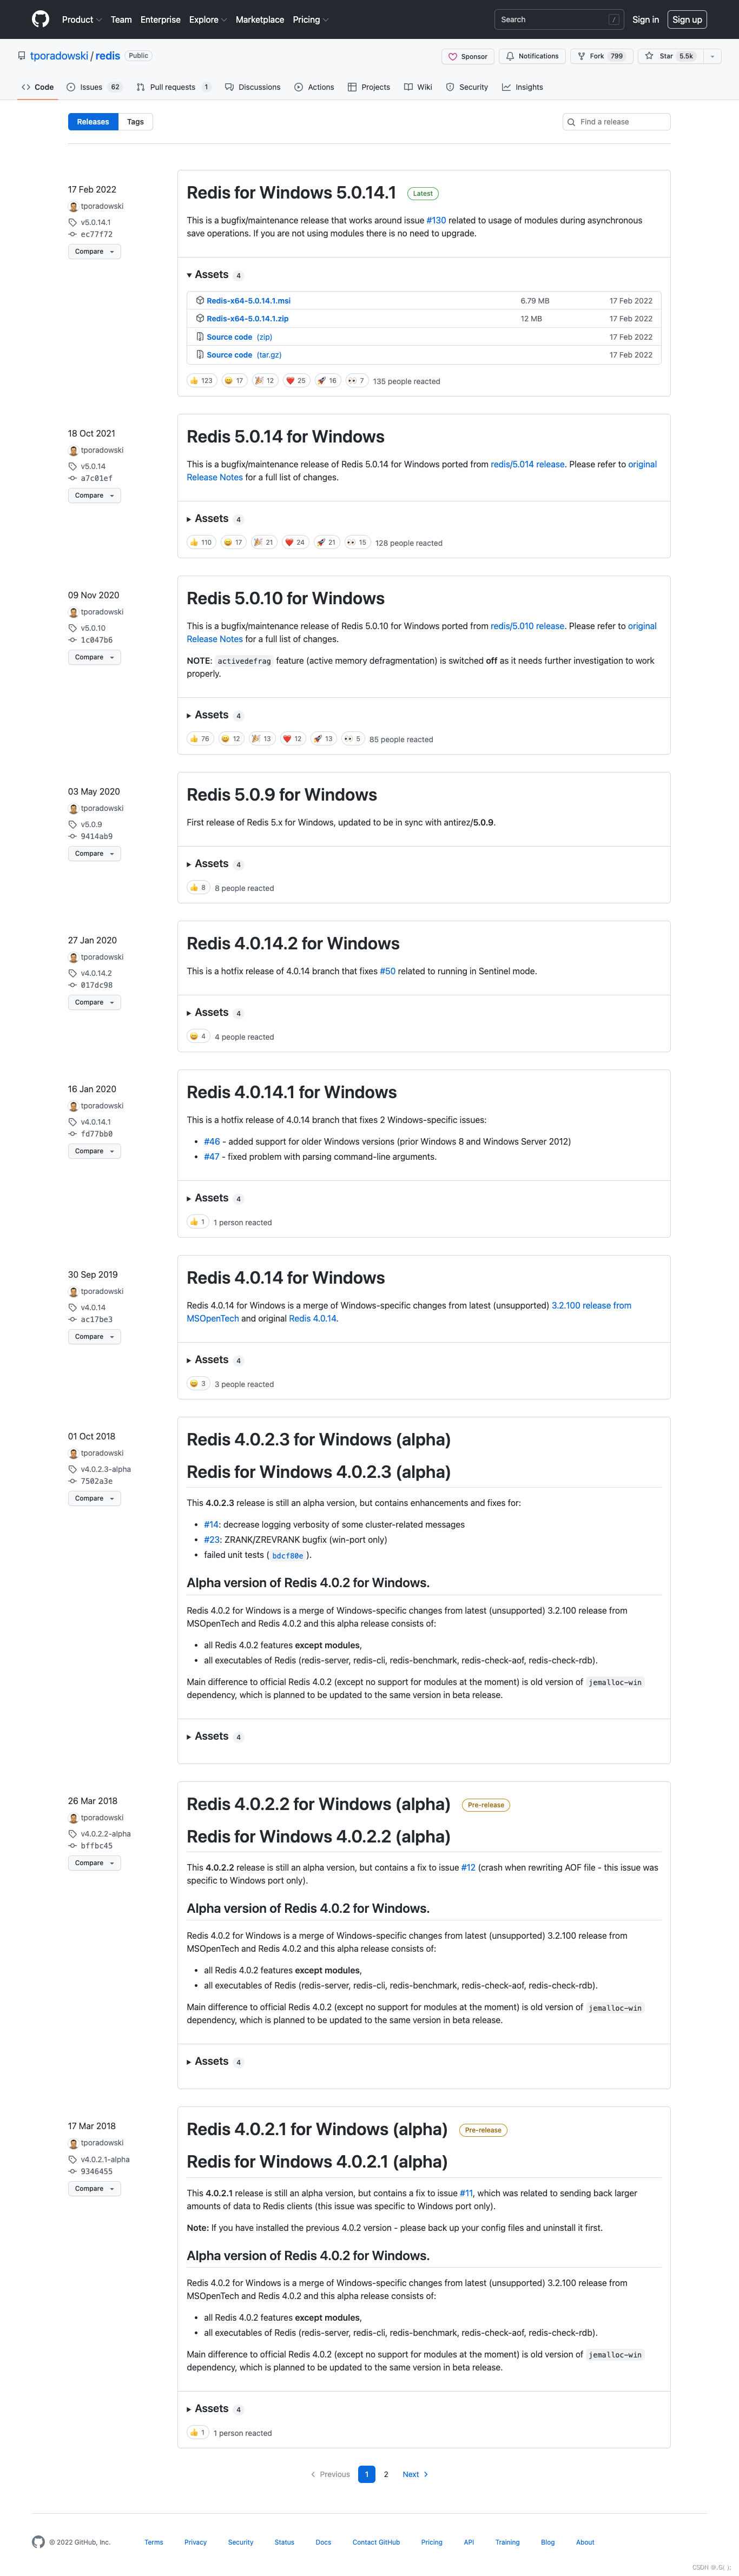Download Redis-x64-5.0.14.1.msi asset

click(248, 301)
